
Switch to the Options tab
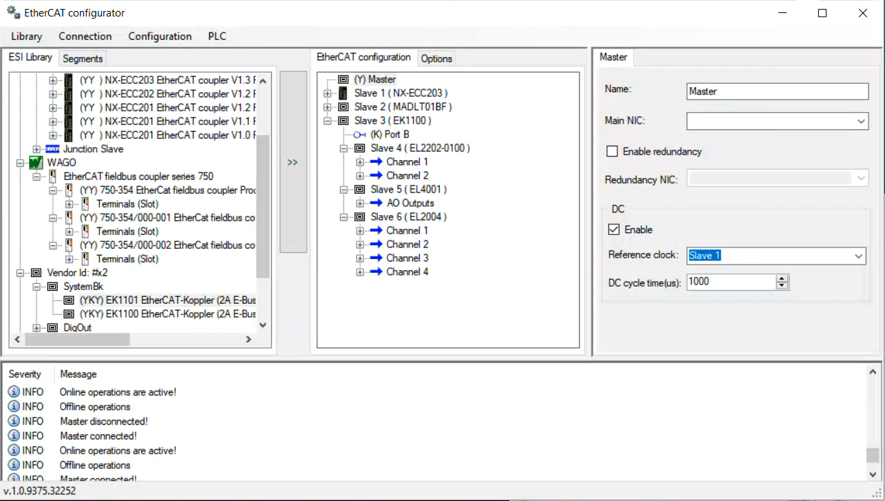point(436,58)
